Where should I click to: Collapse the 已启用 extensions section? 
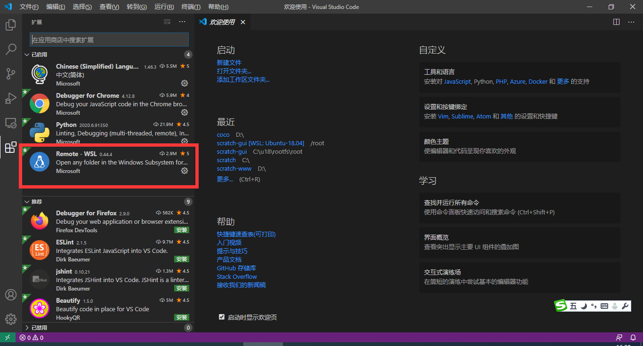point(36,54)
